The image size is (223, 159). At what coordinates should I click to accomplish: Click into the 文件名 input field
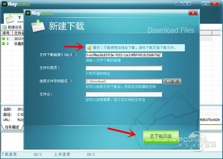pyautogui.click(x=124, y=94)
